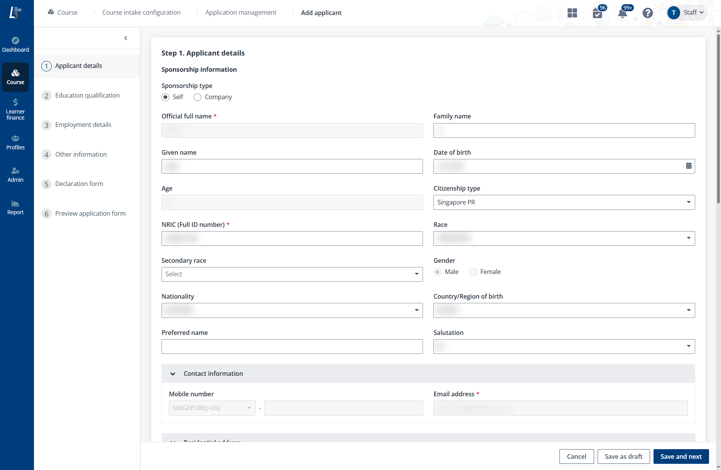Viewport: 721px width, 470px height.
Task: Choose Female for Gender
Action: [x=473, y=272]
